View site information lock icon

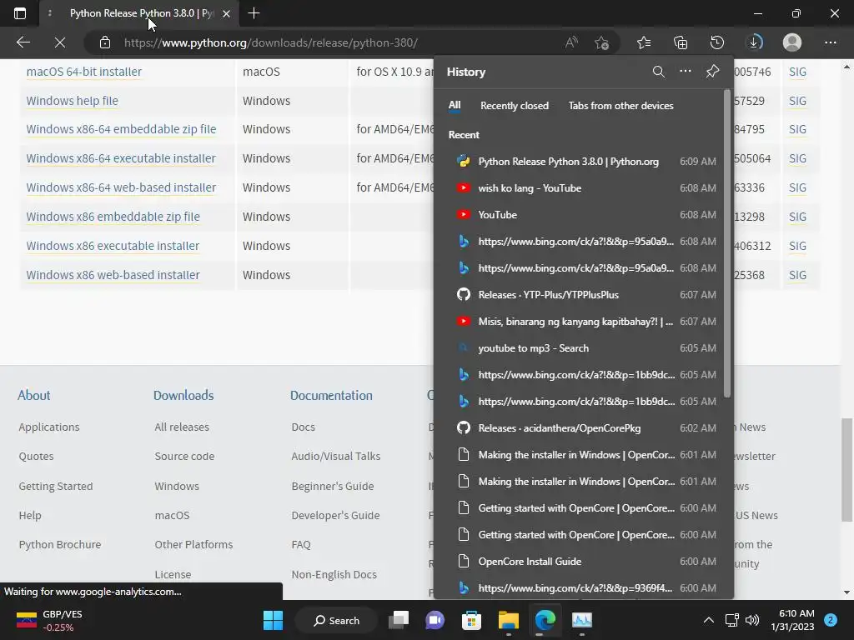[105, 42]
